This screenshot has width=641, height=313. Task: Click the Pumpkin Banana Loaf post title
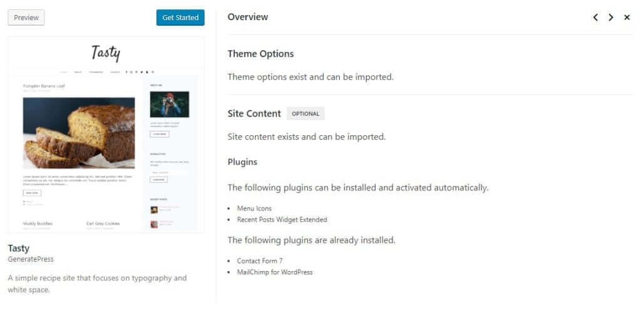pyautogui.click(x=44, y=86)
